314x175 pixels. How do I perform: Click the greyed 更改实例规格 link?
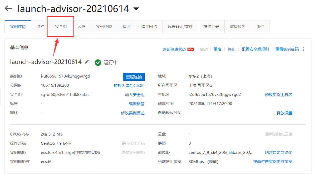(133, 153)
